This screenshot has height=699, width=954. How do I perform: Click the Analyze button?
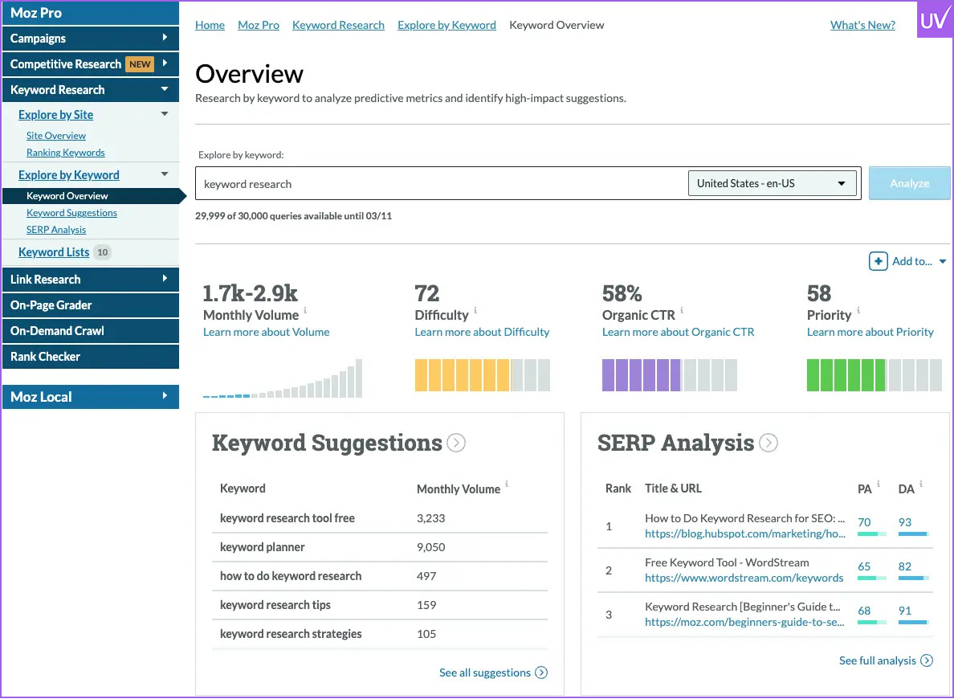(910, 183)
